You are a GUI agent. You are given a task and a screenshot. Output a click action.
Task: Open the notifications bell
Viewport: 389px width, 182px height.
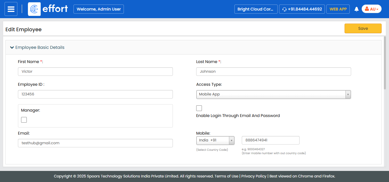coord(356,9)
